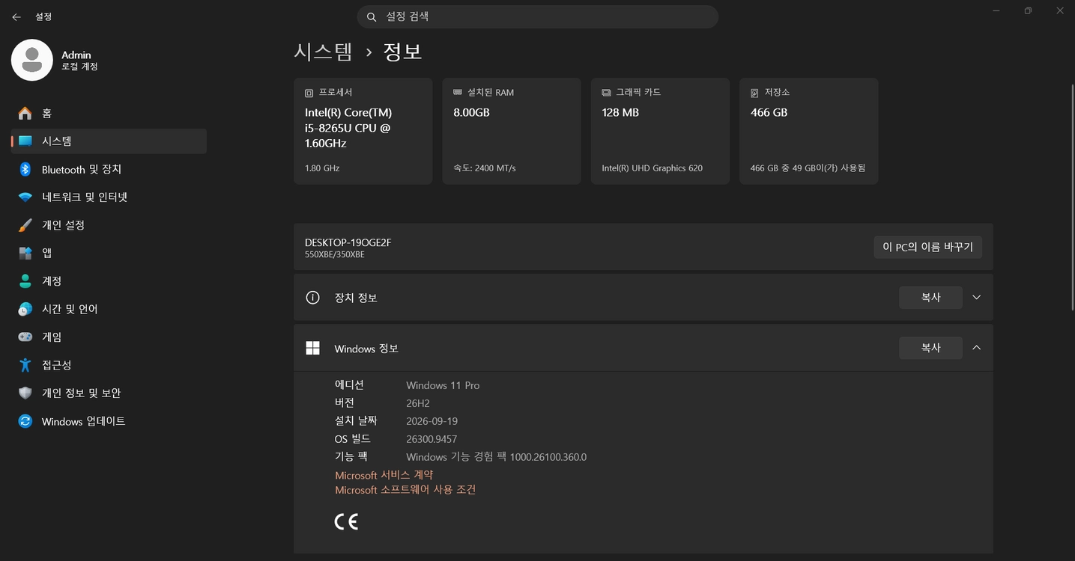Image resolution: width=1075 pixels, height=561 pixels.
Task: Click 이 PC의 이름 바꾸기 button
Action: [927, 247]
